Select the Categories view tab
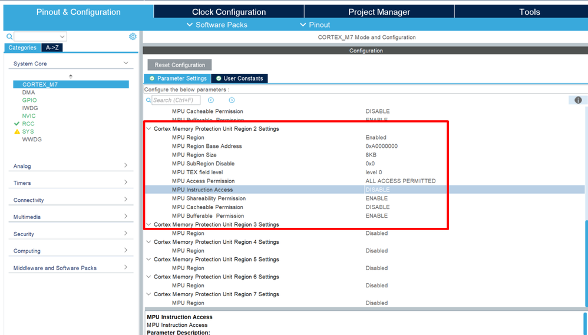 22,48
